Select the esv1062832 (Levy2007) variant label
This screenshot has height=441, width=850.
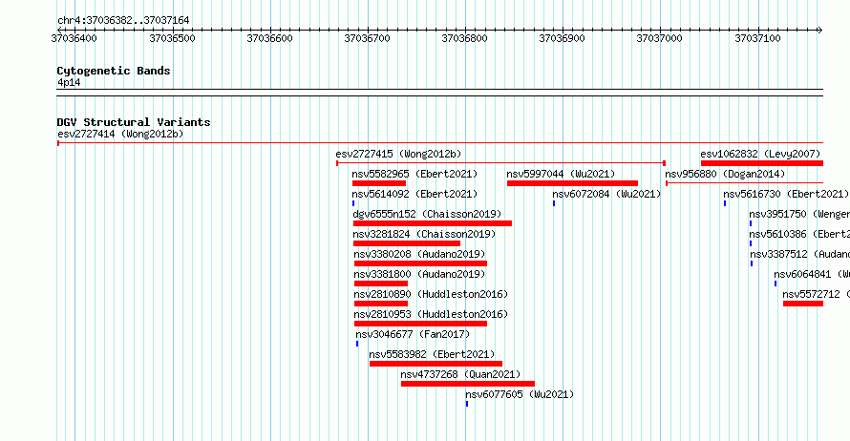coord(760,154)
